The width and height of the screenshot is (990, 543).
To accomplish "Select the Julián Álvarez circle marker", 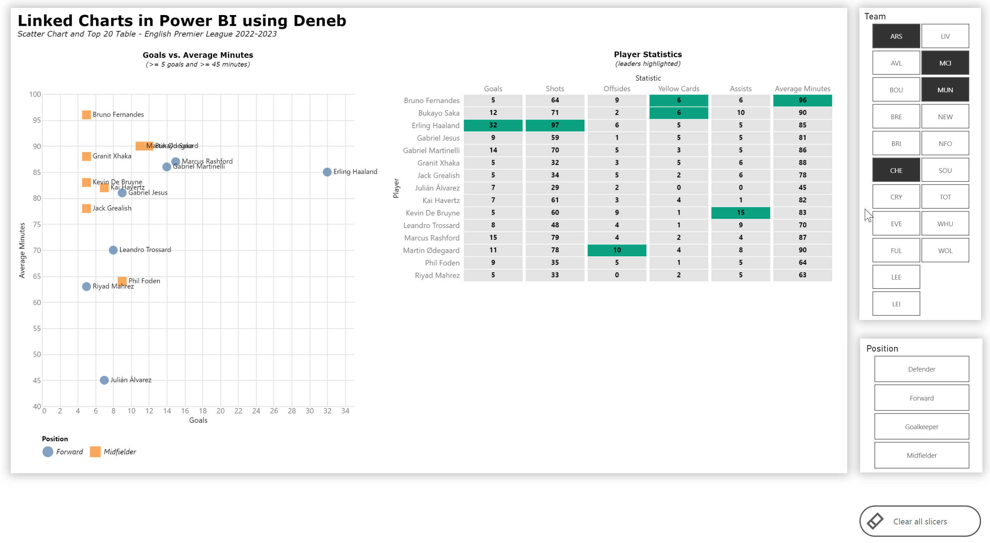I will point(104,380).
